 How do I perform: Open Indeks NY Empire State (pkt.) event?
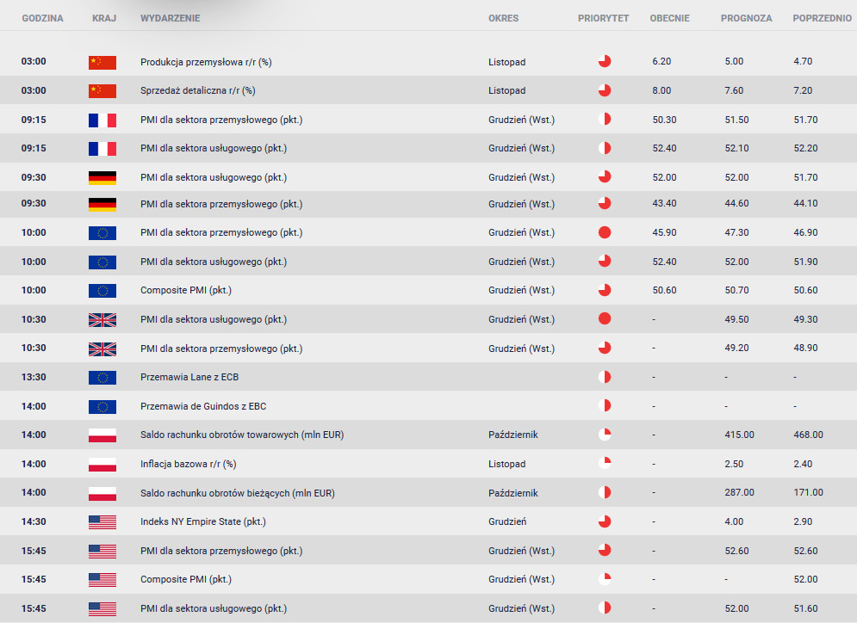pyautogui.click(x=202, y=521)
